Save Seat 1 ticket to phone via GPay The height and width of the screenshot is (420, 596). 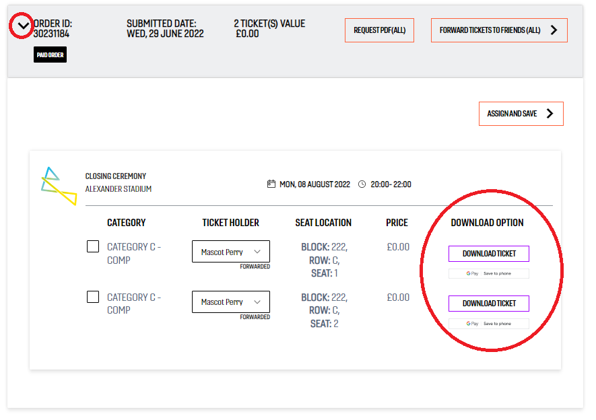(489, 273)
